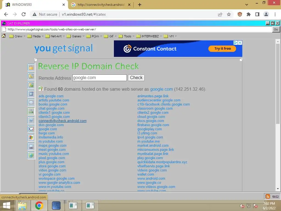Click the network tray icon
Image resolution: width=281 pixels, height=211 pixels.
click(x=249, y=206)
